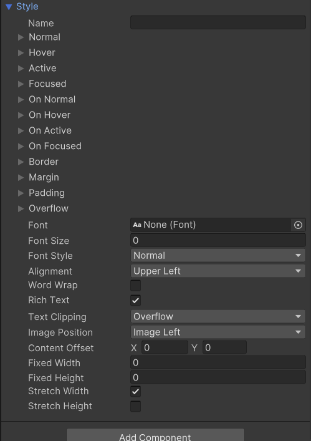The image size is (311, 441).
Task: Click the Font Style label
Action: pos(50,256)
